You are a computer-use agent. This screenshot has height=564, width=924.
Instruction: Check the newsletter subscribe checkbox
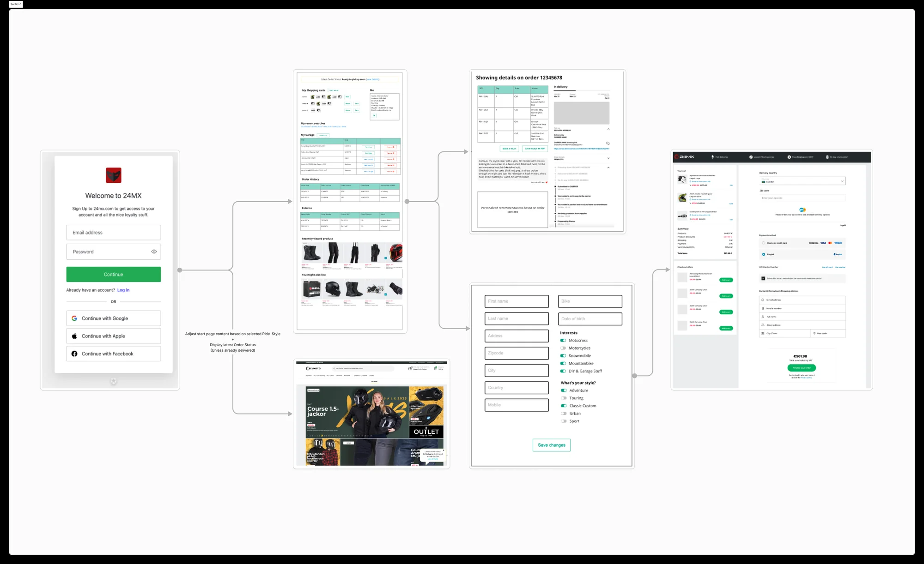[x=763, y=278]
